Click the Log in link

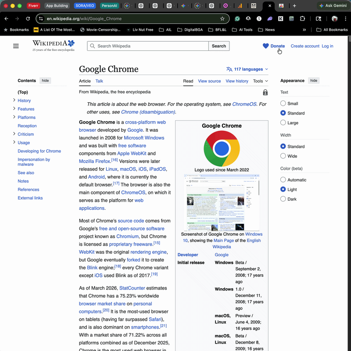pyautogui.click(x=327, y=46)
